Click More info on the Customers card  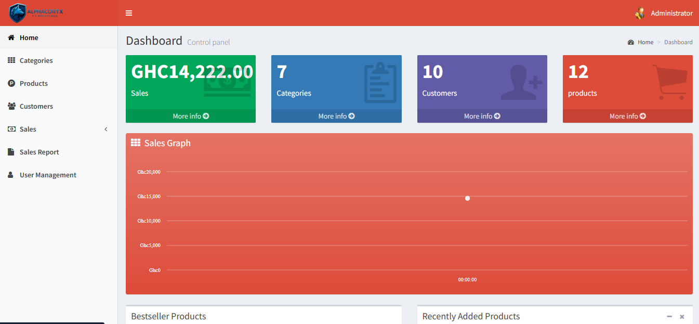click(482, 116)
